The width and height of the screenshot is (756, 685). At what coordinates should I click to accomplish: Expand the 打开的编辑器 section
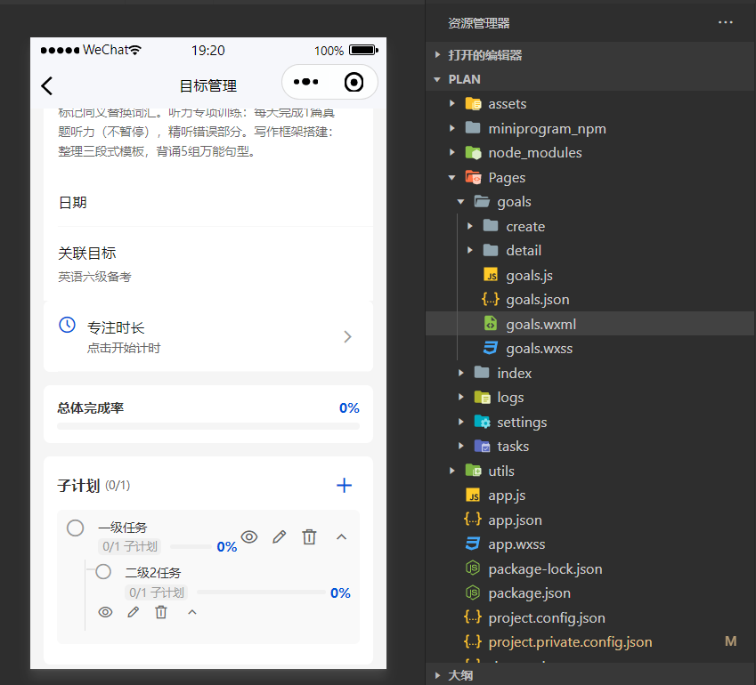click(x=590, y=54)
